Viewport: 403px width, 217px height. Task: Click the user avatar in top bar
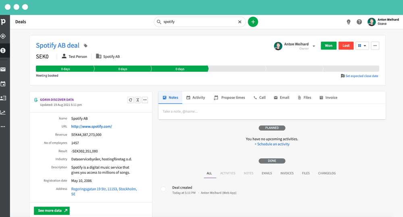pos(372,22)
